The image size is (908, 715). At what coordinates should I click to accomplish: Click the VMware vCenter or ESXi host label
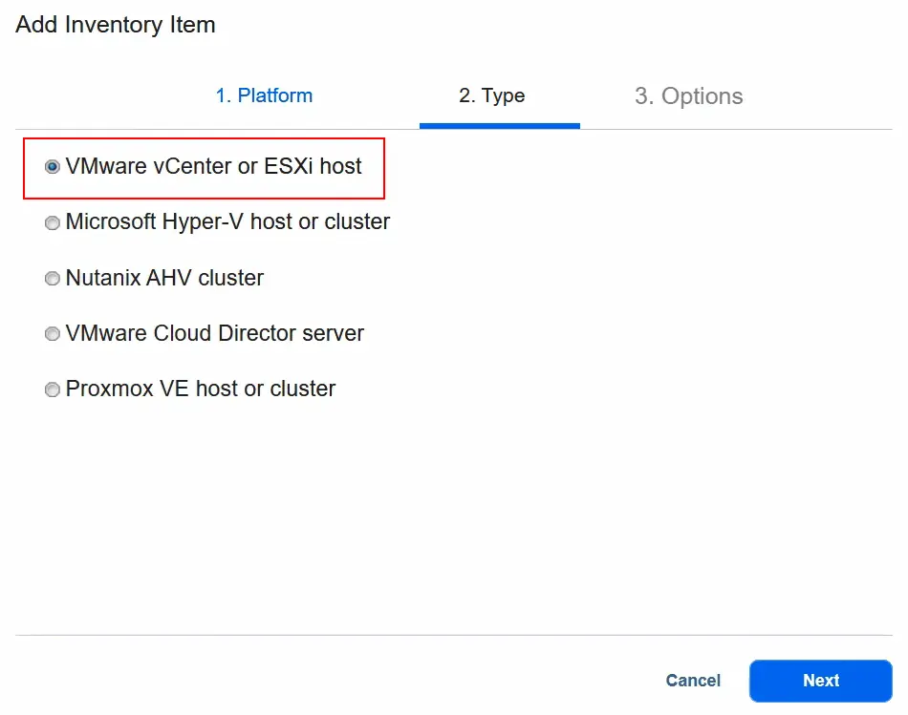tap(214, 166)
